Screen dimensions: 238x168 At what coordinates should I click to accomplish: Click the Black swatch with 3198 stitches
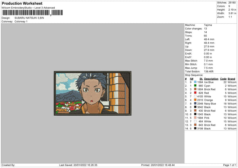pos(195,128)
